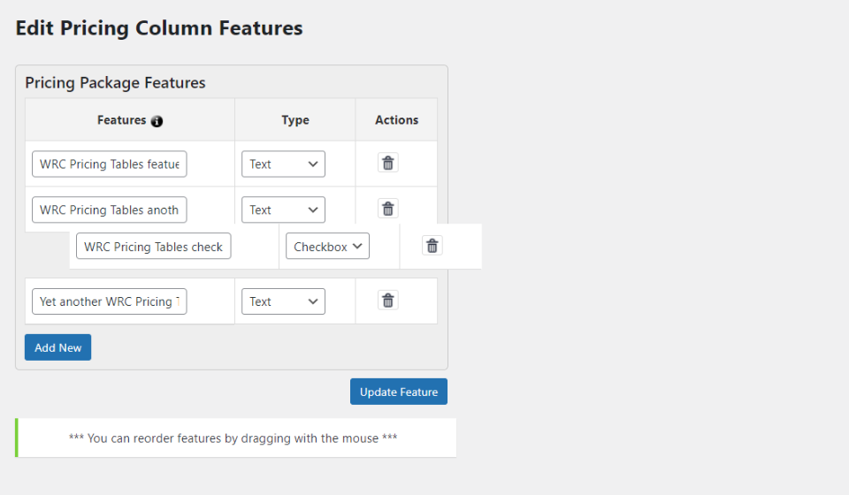Screen dimensions: 849x495
Task: Select the "WRC Pricing Tables check" input
Action: pos(154,247)
